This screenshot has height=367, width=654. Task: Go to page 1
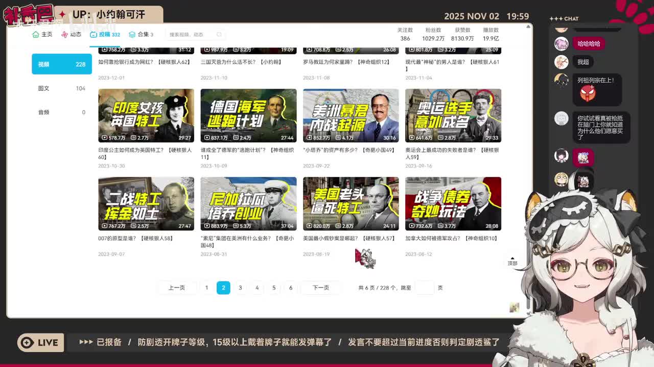(206, 288)
